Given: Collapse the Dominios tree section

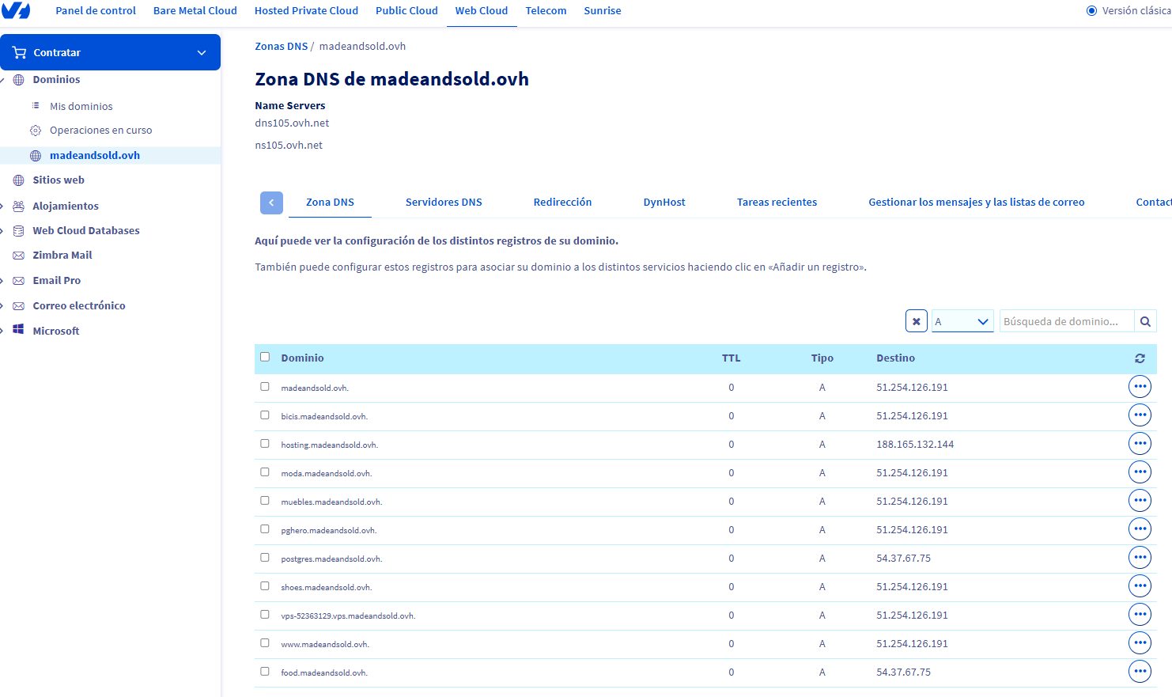Looking at the screenshot, I should [x=2, y=80].
